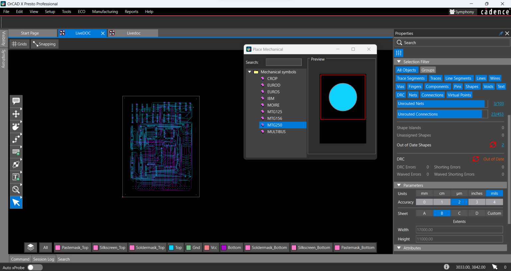Screen dimensions: 511x271
Task: Open the Manufacturing menu
Action: (105, 12)
